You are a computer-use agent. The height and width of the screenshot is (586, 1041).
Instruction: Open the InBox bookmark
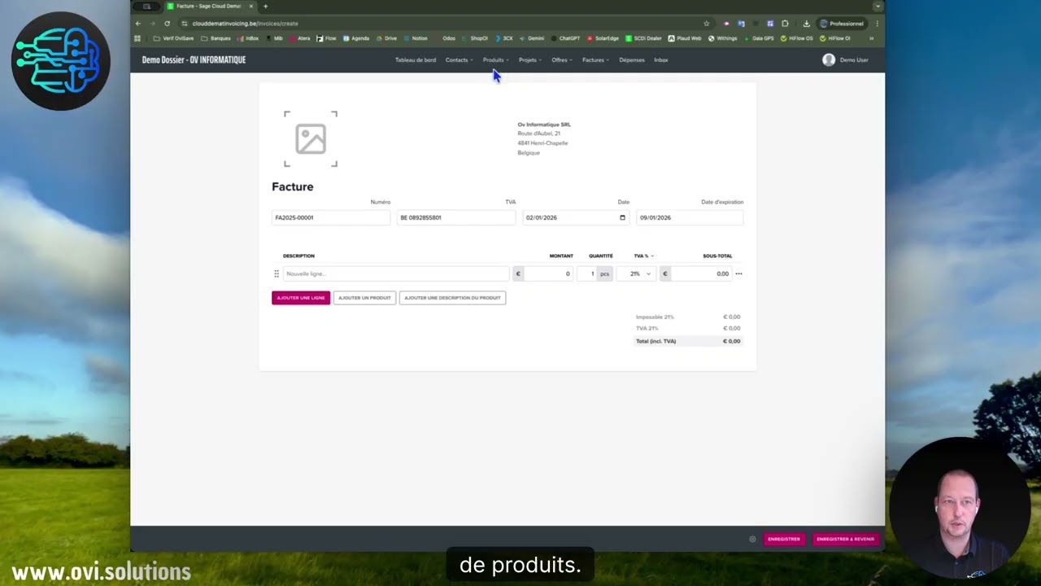(248, 38)
